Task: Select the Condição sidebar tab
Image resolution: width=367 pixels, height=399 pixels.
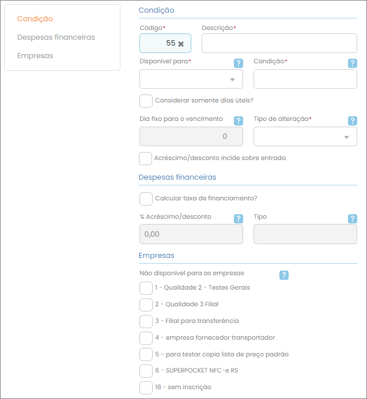Action: pyautogui.click(x=35, y=19)
